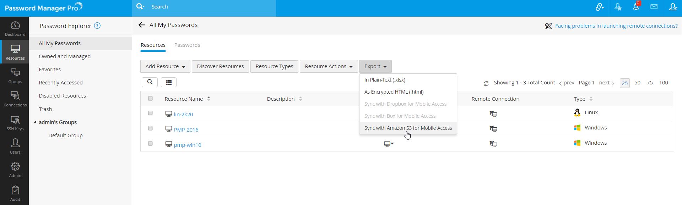Image resolution: width=682 pixels, height=205 pixels.
Task: Open the Dashboard sidebar icon
Action: [x=15, y=28]
